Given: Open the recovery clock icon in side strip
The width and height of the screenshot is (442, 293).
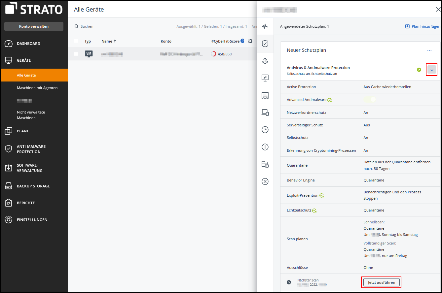Looking at the screenshot, I should tap(265, 130).
